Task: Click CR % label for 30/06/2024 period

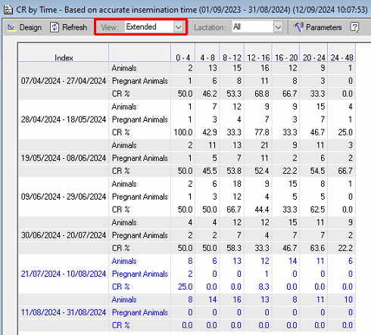Action: (121, 248)
